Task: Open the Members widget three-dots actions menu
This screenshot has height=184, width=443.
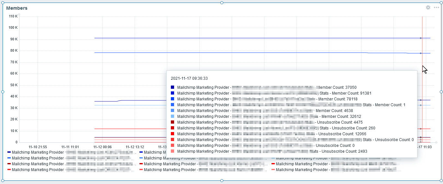Action: pyautogui.click(x=437, y=7)
